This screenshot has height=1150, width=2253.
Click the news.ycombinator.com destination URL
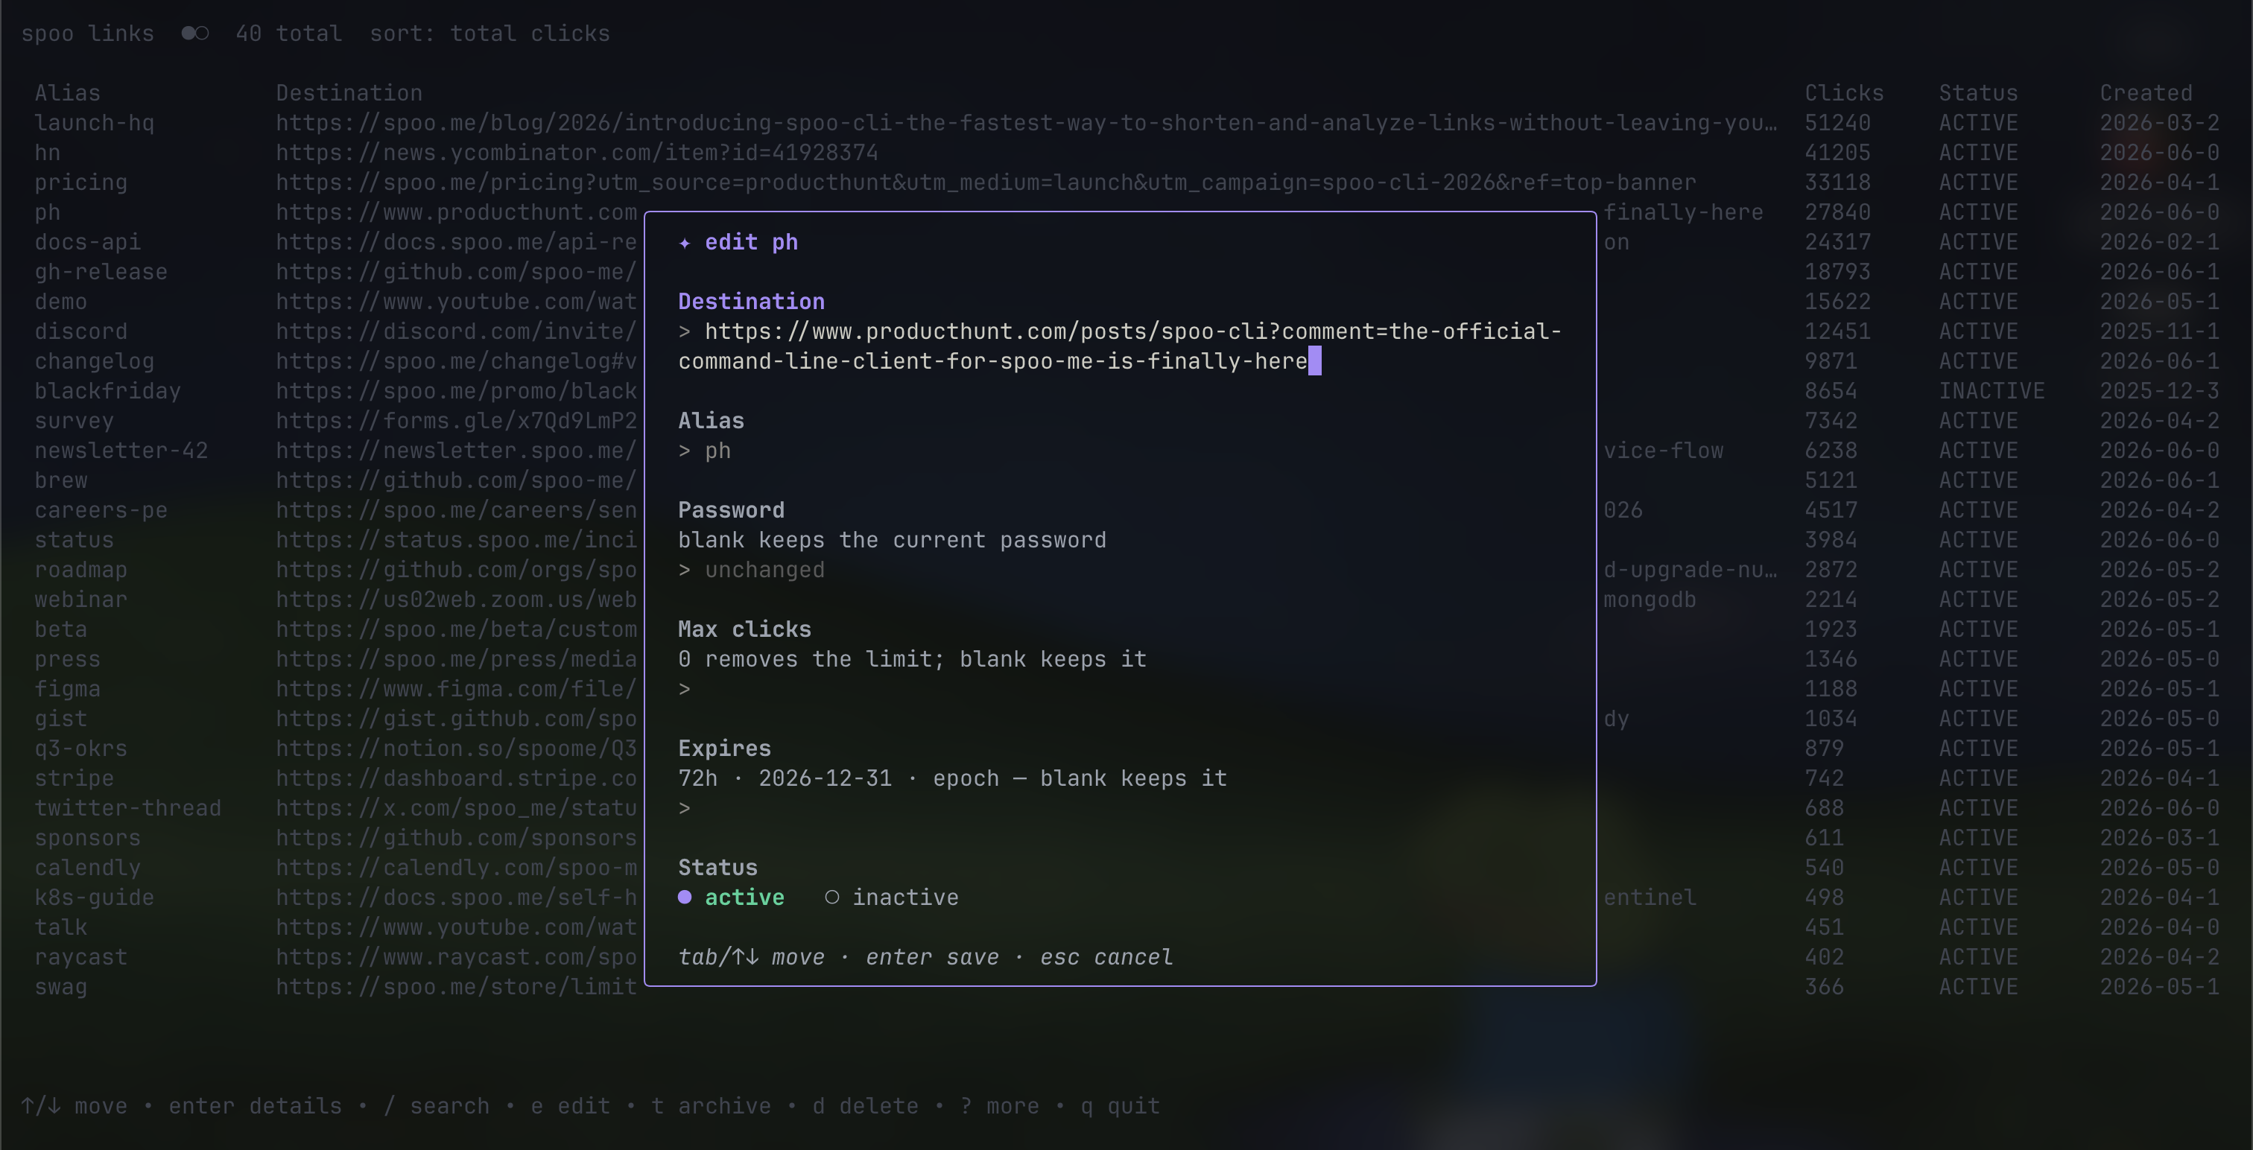[577, 152]
